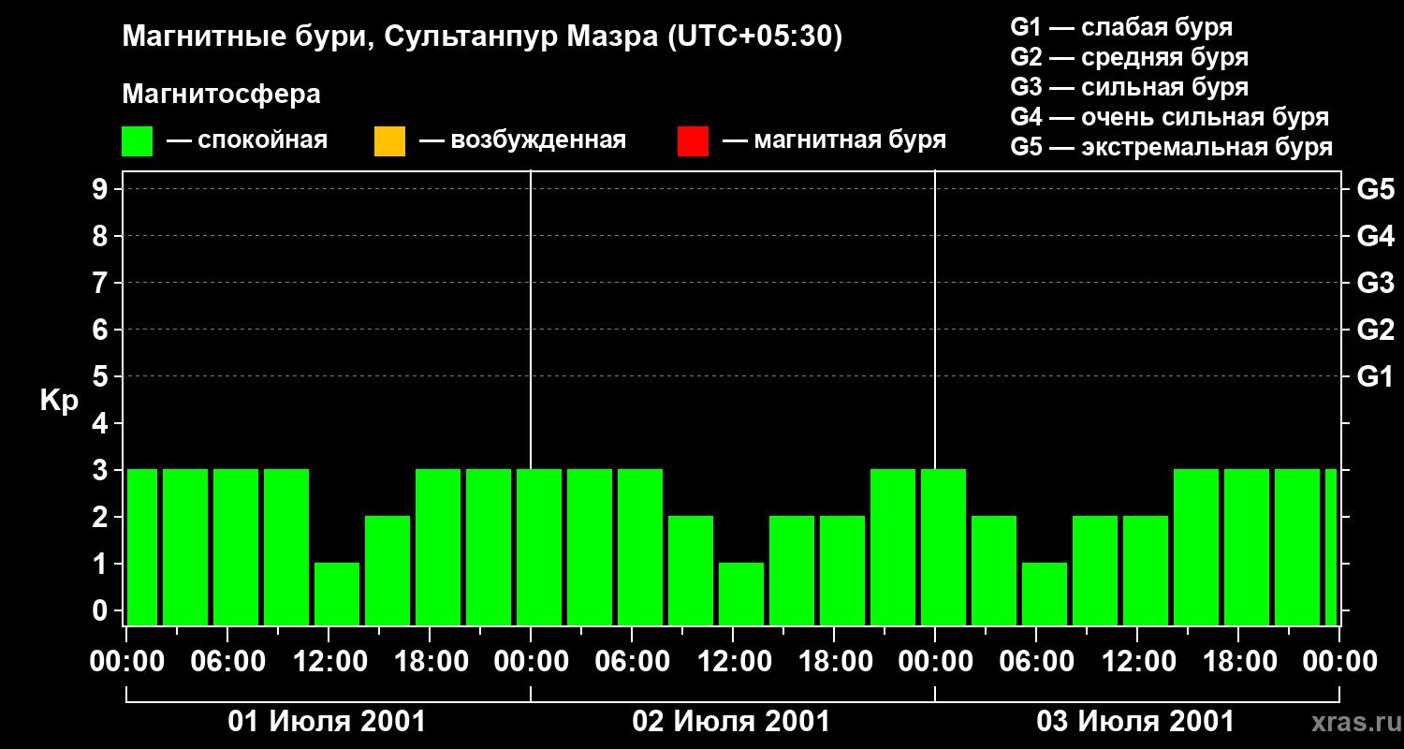This screenshot has width=1404, height=749.
Task: Click the 'G4 — очень сильная буря' legend line
Action: (1170, 117)
